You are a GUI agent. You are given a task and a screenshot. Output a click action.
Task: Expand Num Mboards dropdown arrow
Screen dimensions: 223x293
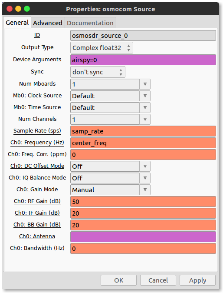click(x=145, y=84)
